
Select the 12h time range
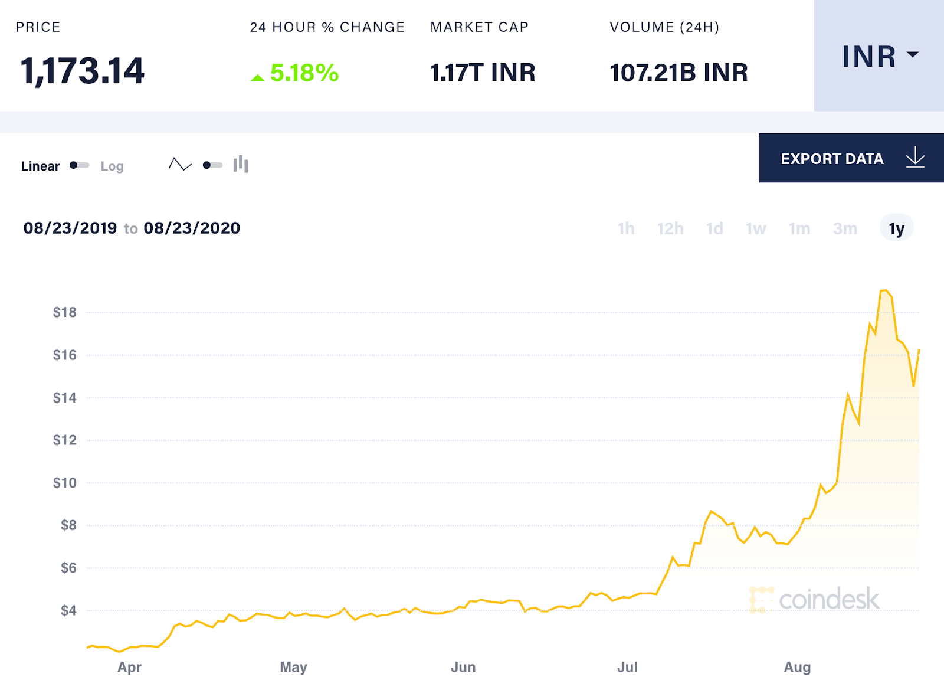(x=671, y=228)
